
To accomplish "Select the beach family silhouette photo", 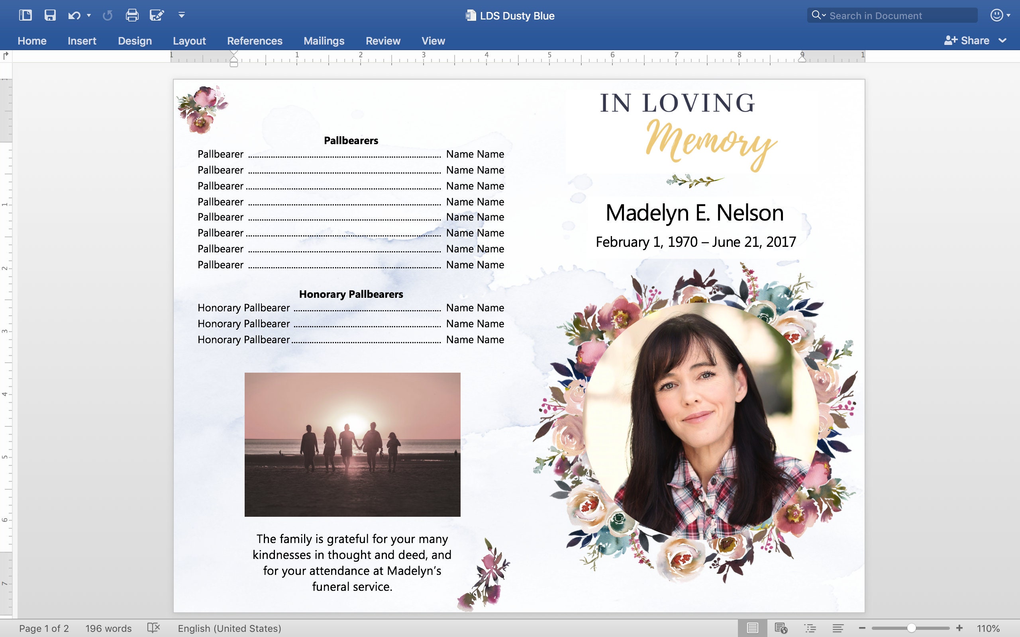I will pos(352,444).
